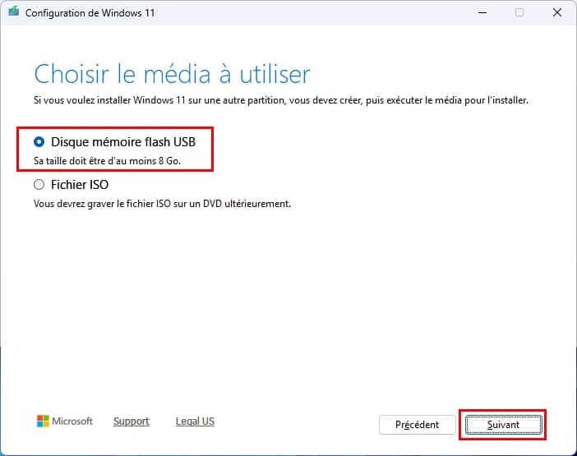Select the Fichier ISO radio button
577x456 pixels.
tap(39, 185)
